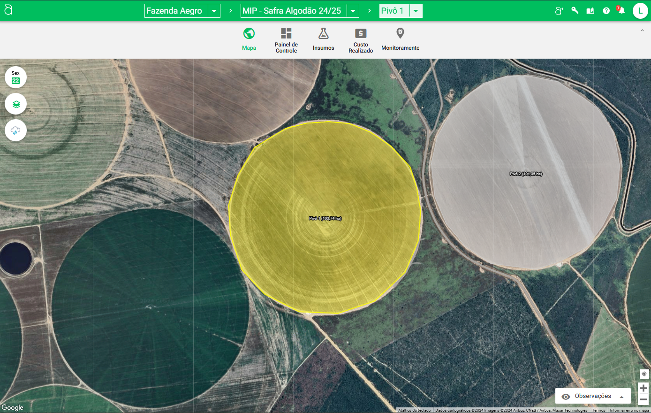Click the key icon in header

point(575,11)
